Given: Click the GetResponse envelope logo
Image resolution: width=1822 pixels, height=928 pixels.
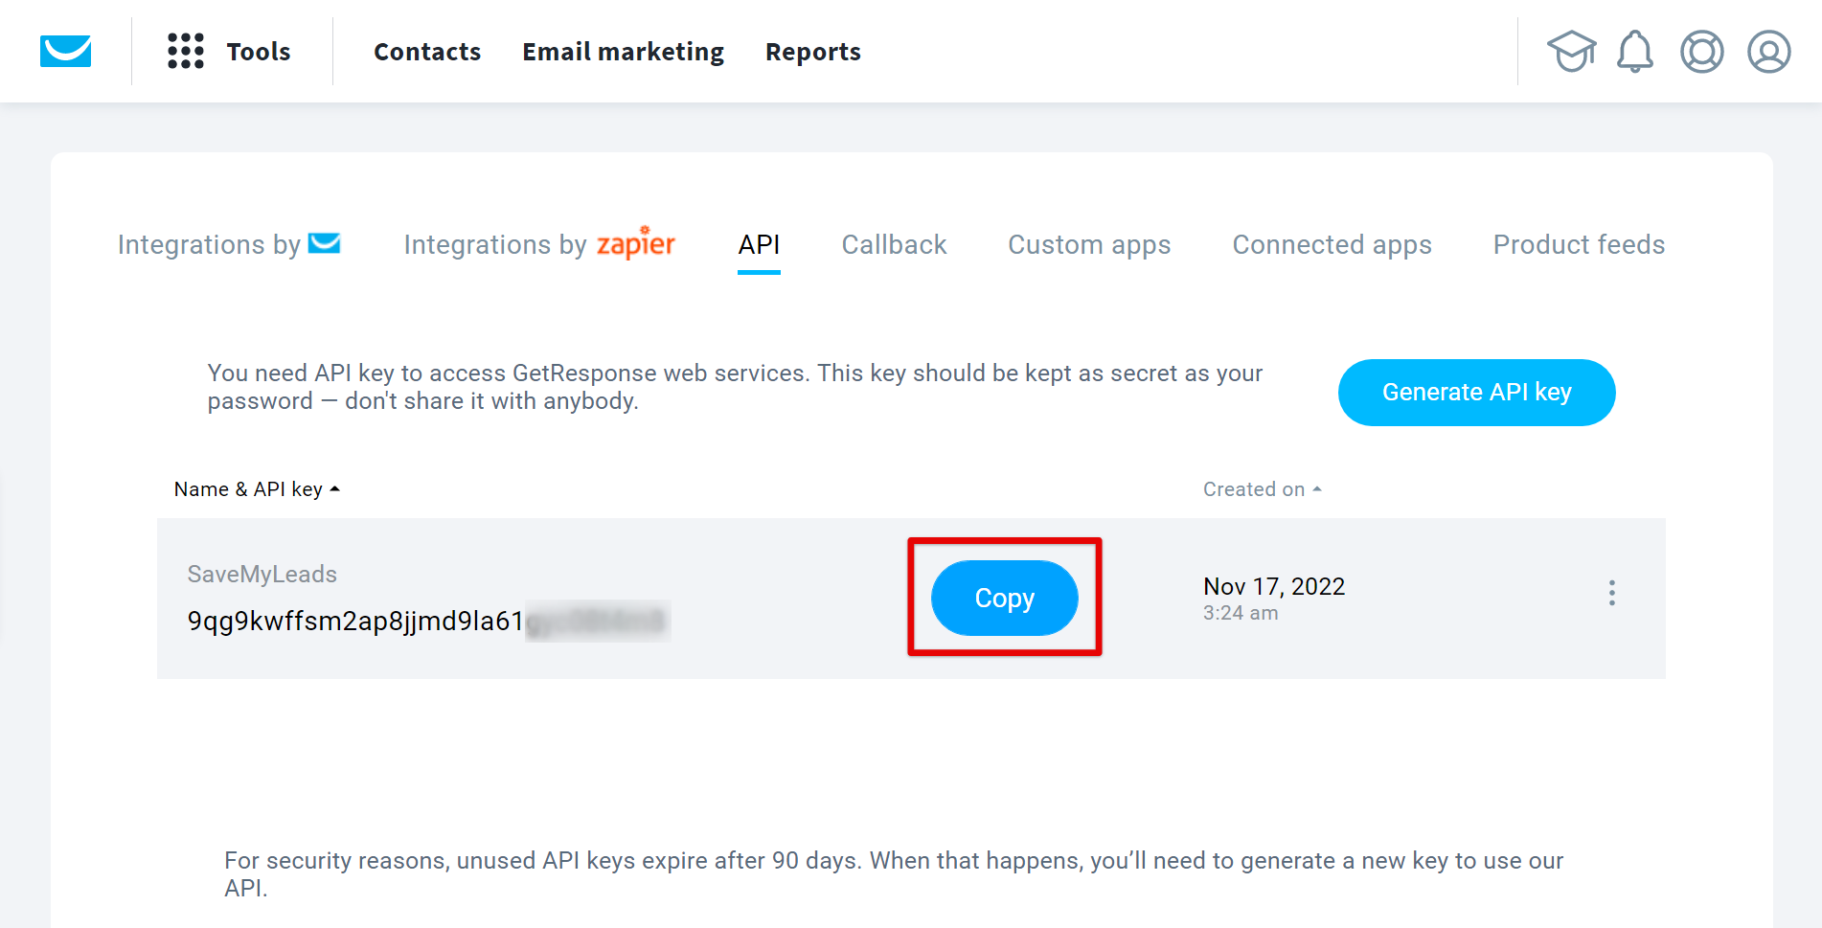Looking at the screenshot, I should click(x=65, y=51).
